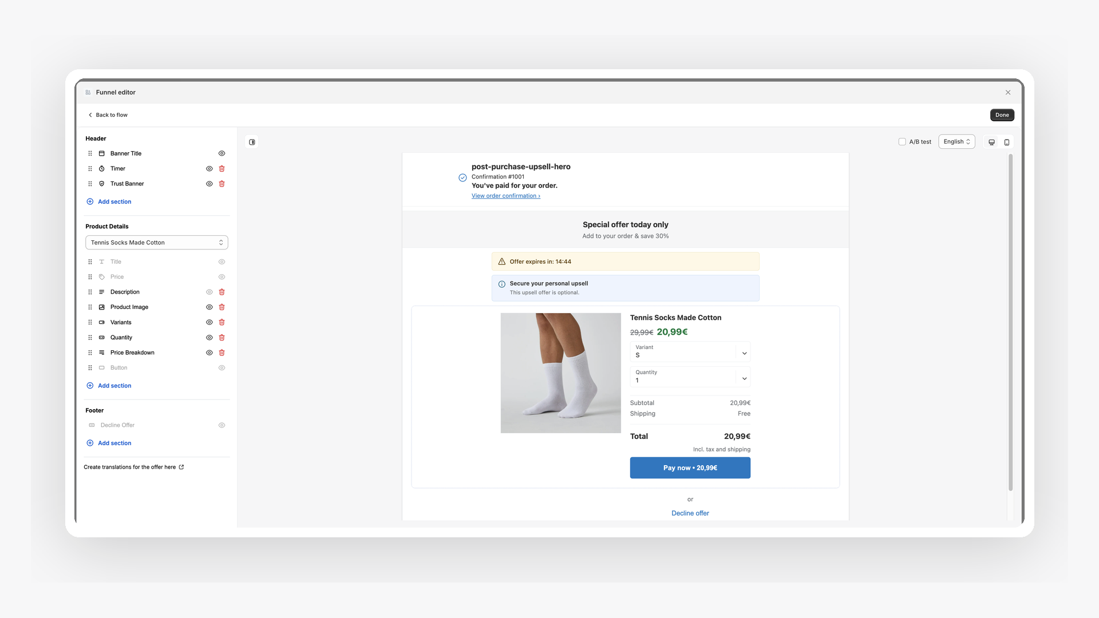Image resolution: width=1099 pixels, height=618 pixels.
Task: Show the Description section
Action: pyautogui.click(x=209, y=292)
